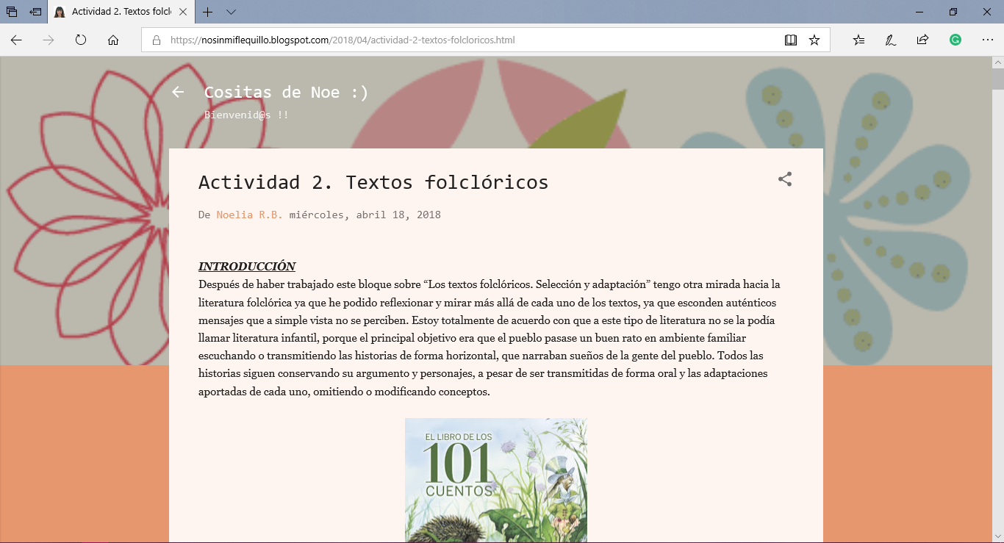Set these tabs aside icon

coord(35,12)
